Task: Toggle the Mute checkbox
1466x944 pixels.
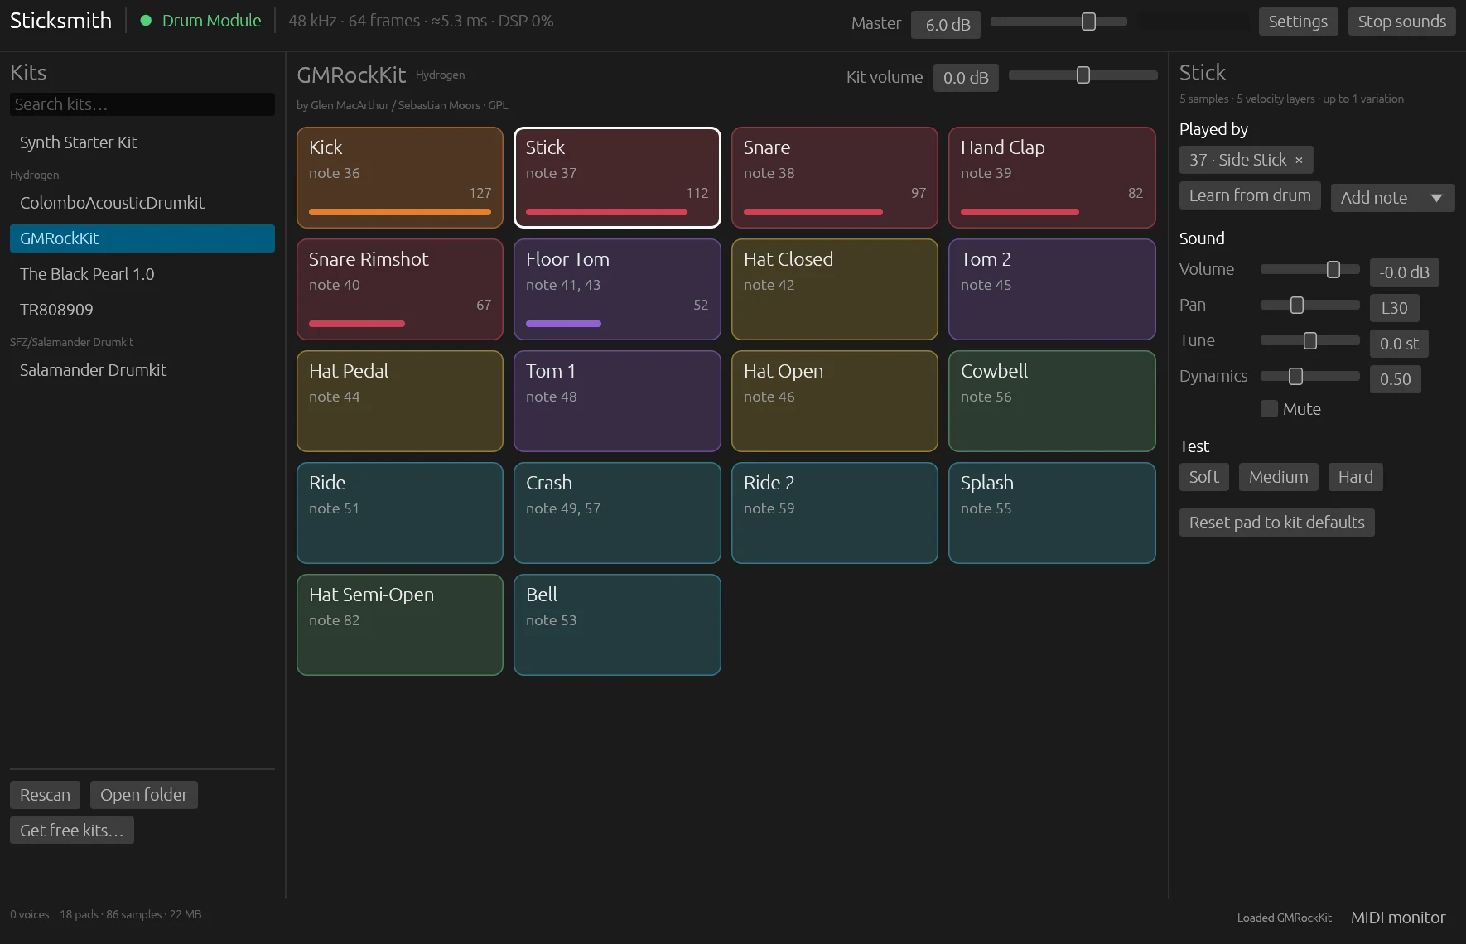Action: tap(1269, 408)
